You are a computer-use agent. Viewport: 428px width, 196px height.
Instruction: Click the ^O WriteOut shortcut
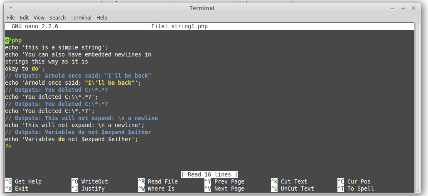(x=90, y=181)
